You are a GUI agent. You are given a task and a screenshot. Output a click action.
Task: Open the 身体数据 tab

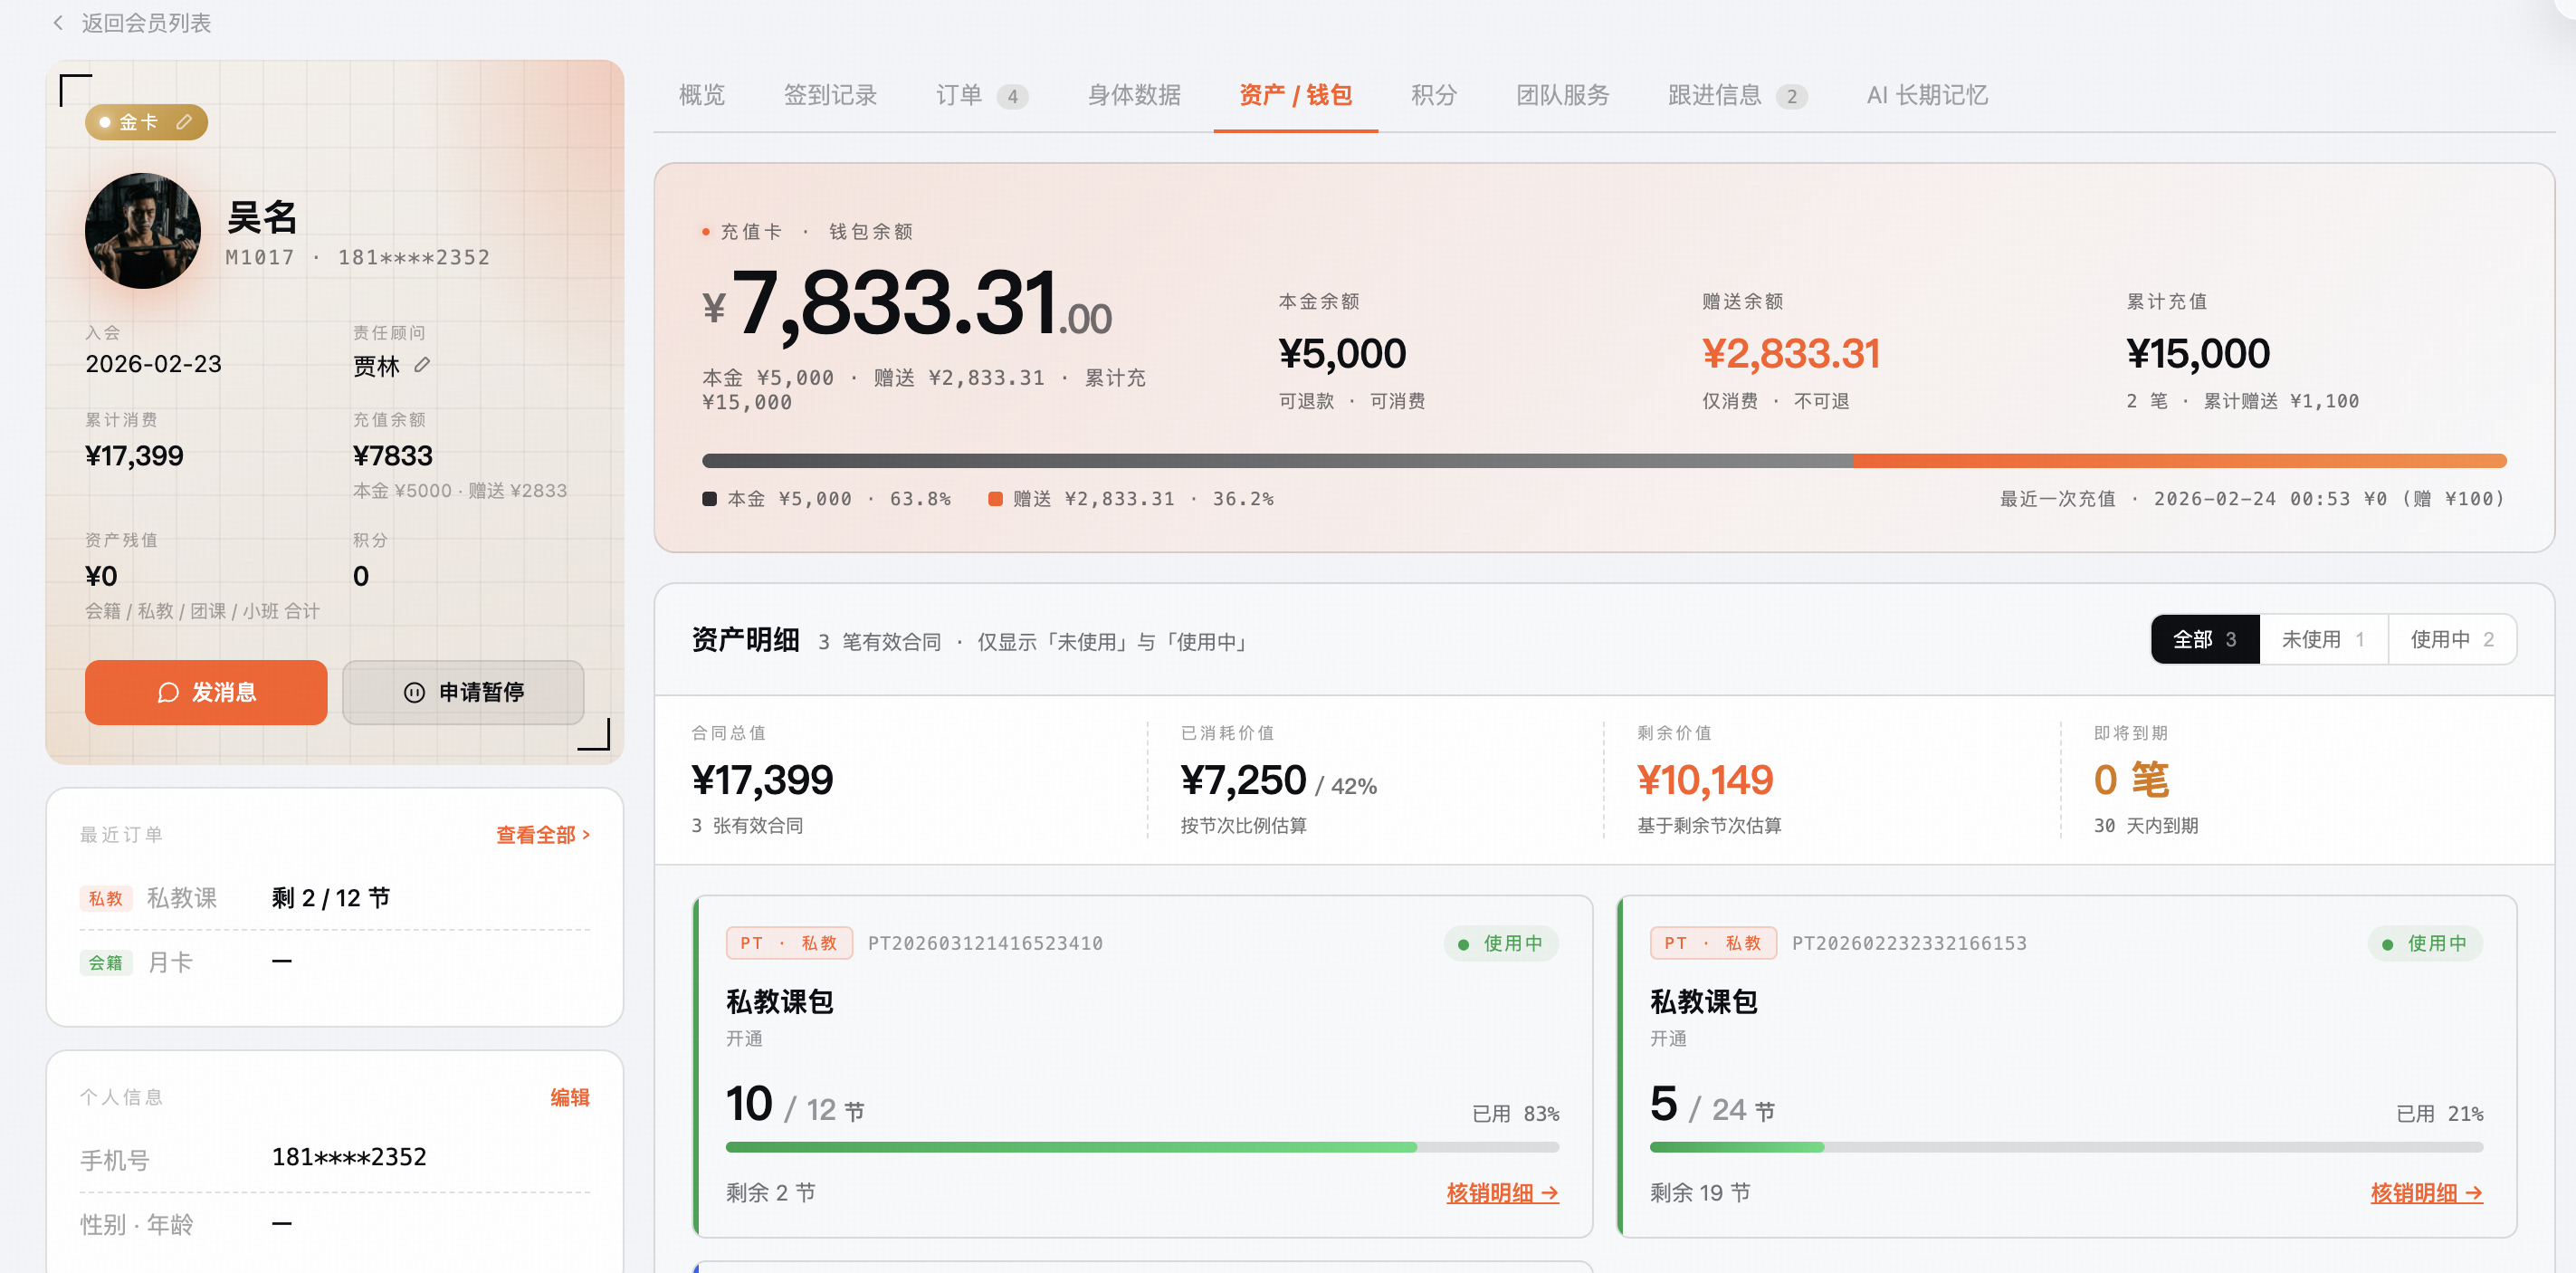1134,95
